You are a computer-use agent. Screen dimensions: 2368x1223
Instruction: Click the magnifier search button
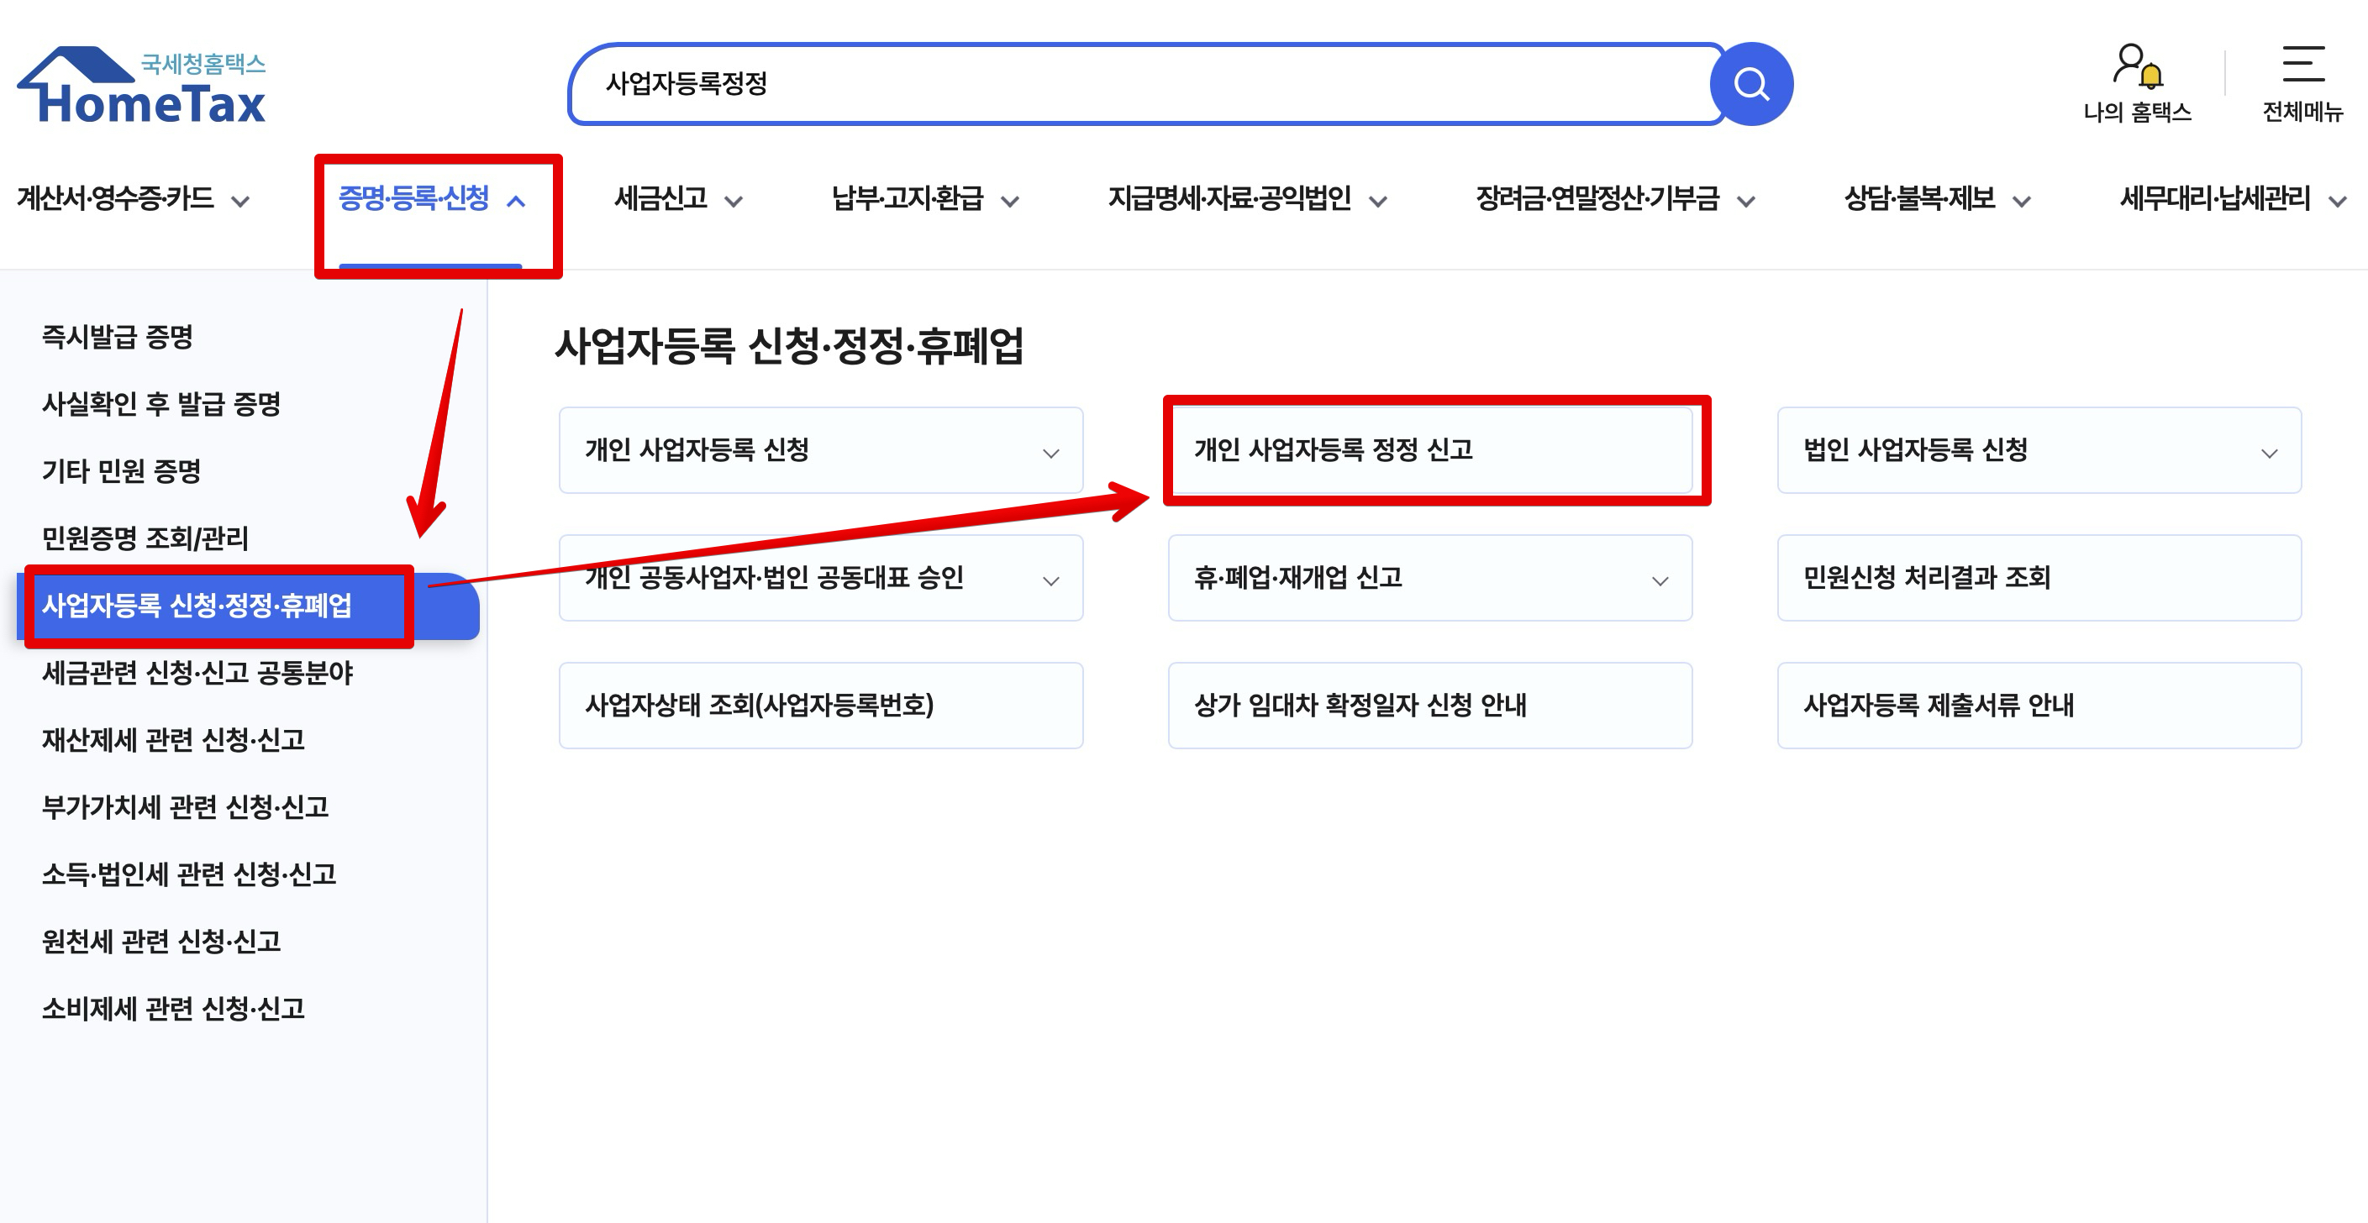1750,85
